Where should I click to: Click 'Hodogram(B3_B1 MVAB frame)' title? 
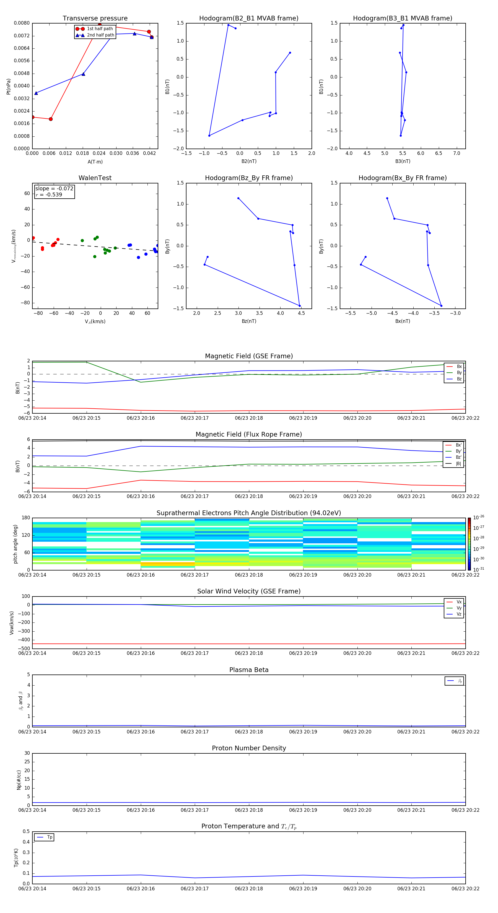(403, 19)
